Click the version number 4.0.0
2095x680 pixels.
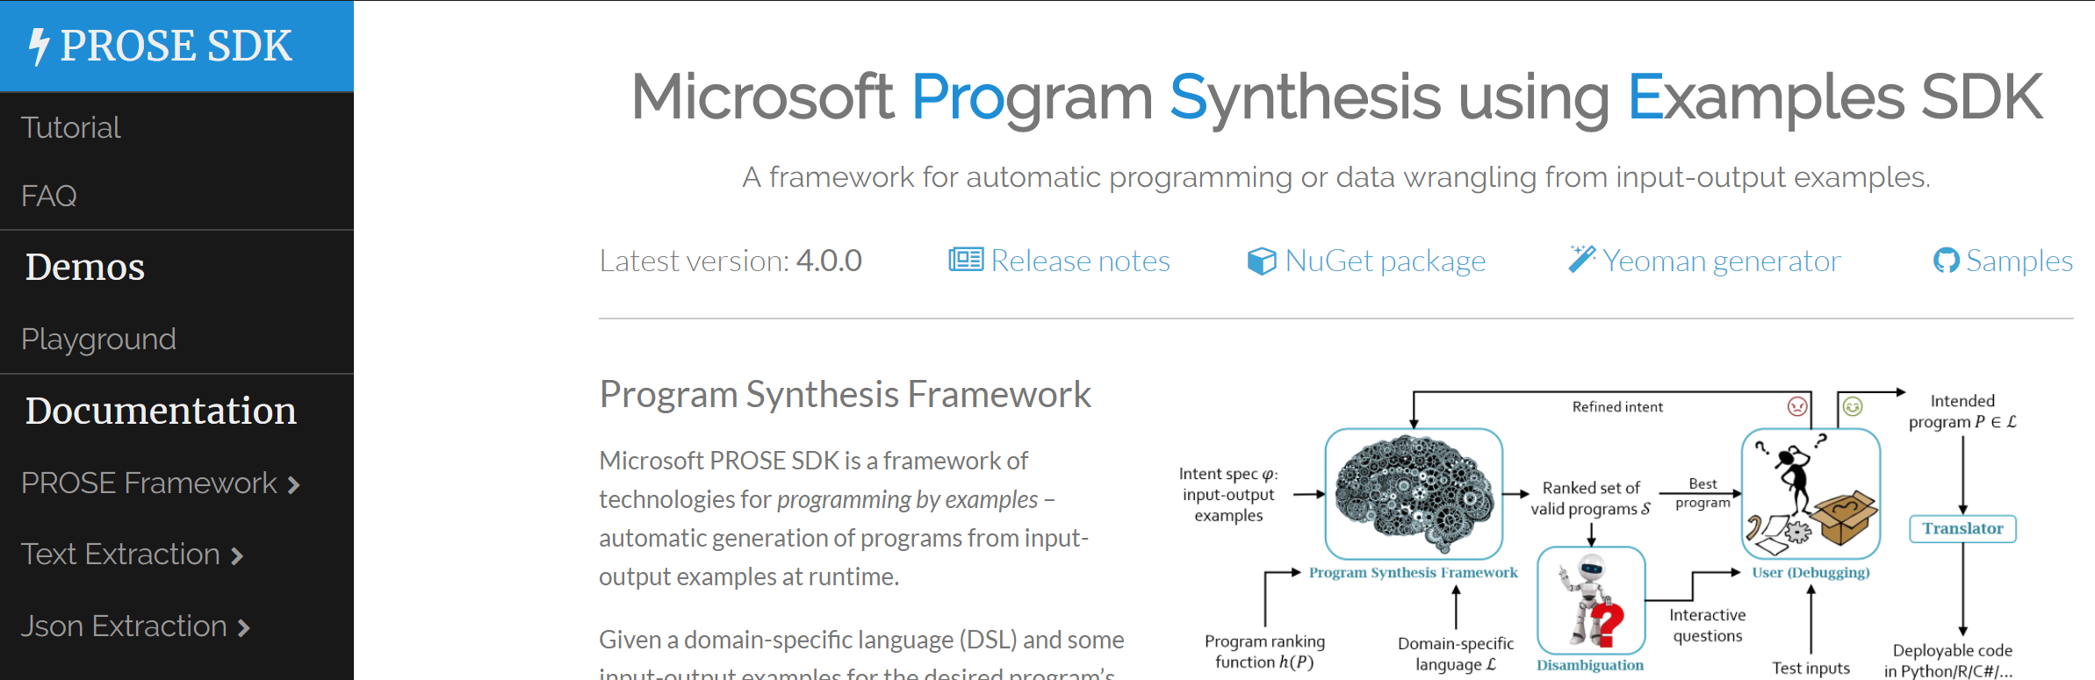click(829, 261)
